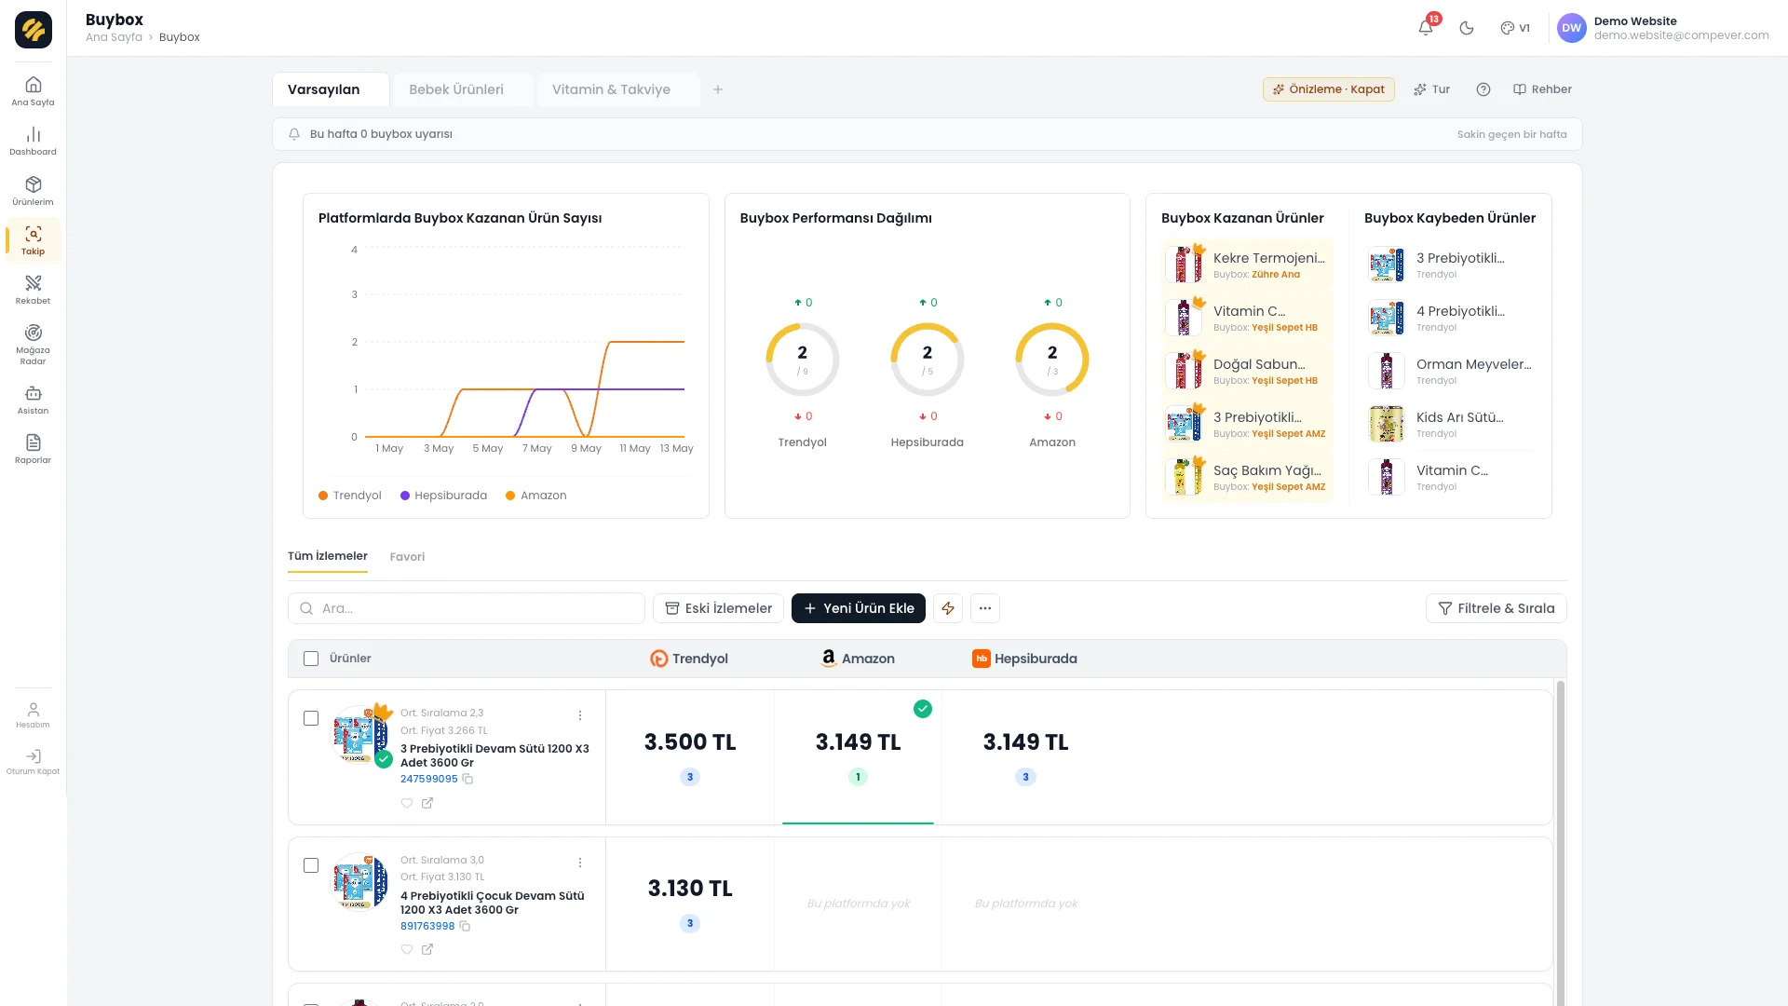Screen dimensions: 1788x1006
Task: Click product code link 891763998
Action: pos(427,926)
